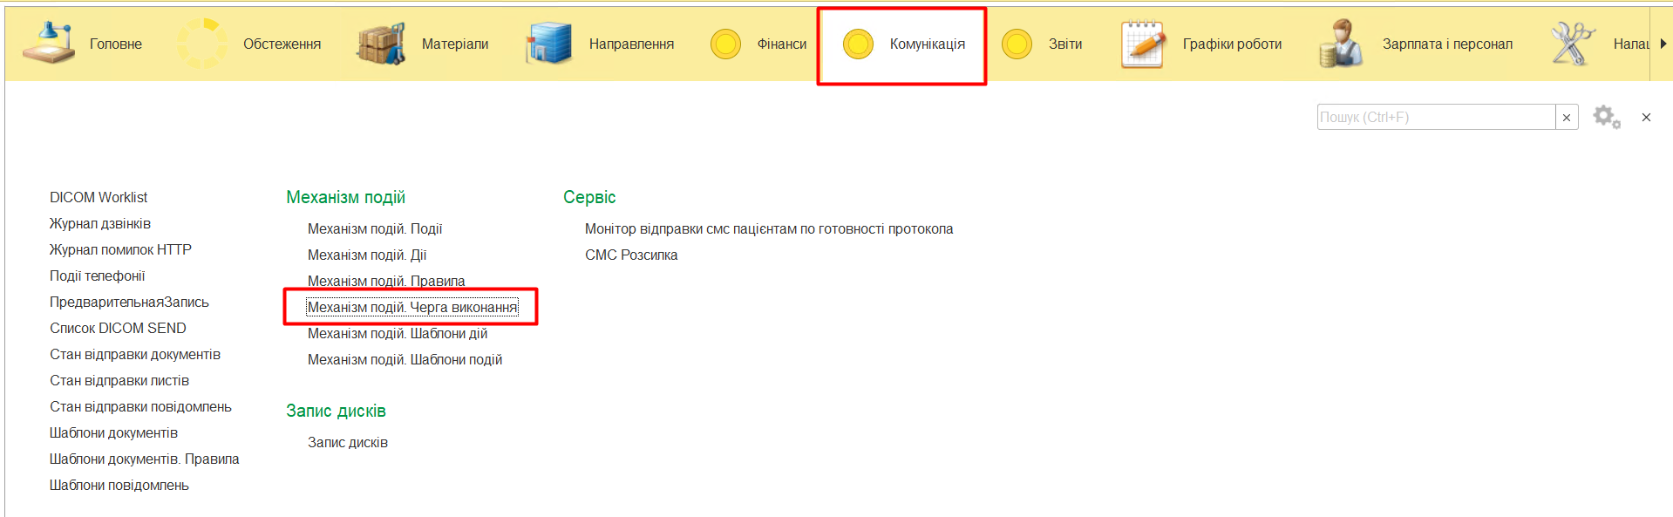Viewport: 1673px width, 517px height.
Task: Open Матеріали boxes icon
Action: click(x=381, y=44)
